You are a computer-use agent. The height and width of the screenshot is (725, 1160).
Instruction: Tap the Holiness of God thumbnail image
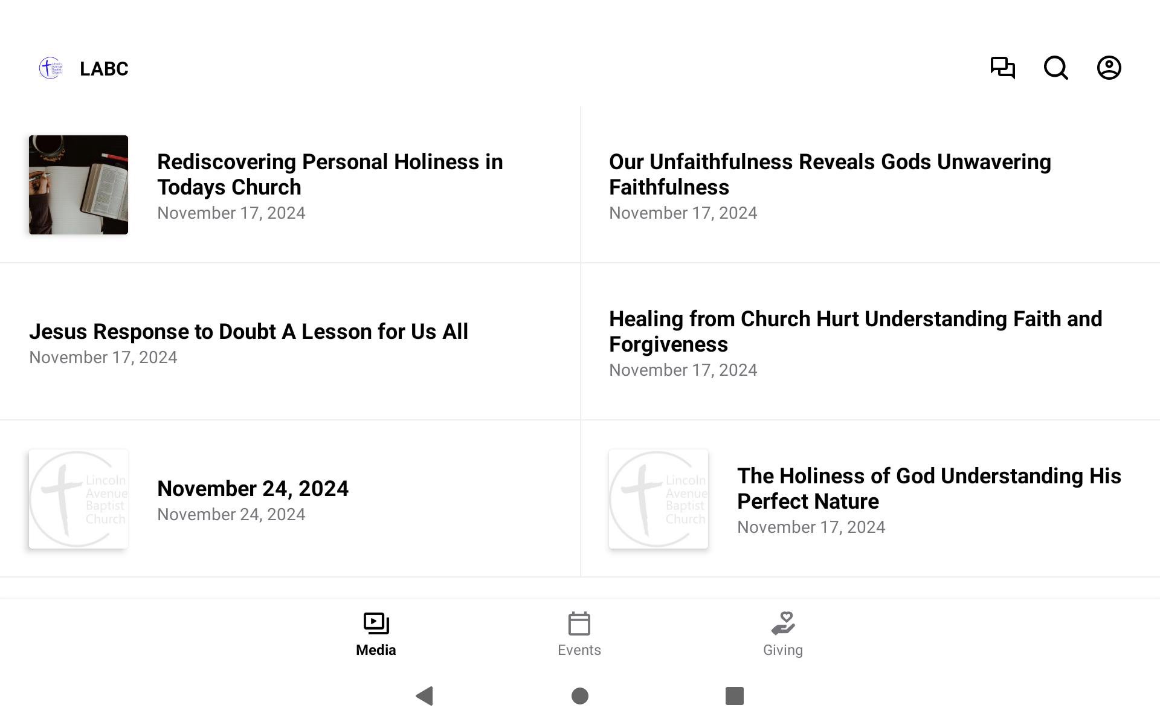coord(658,499)
